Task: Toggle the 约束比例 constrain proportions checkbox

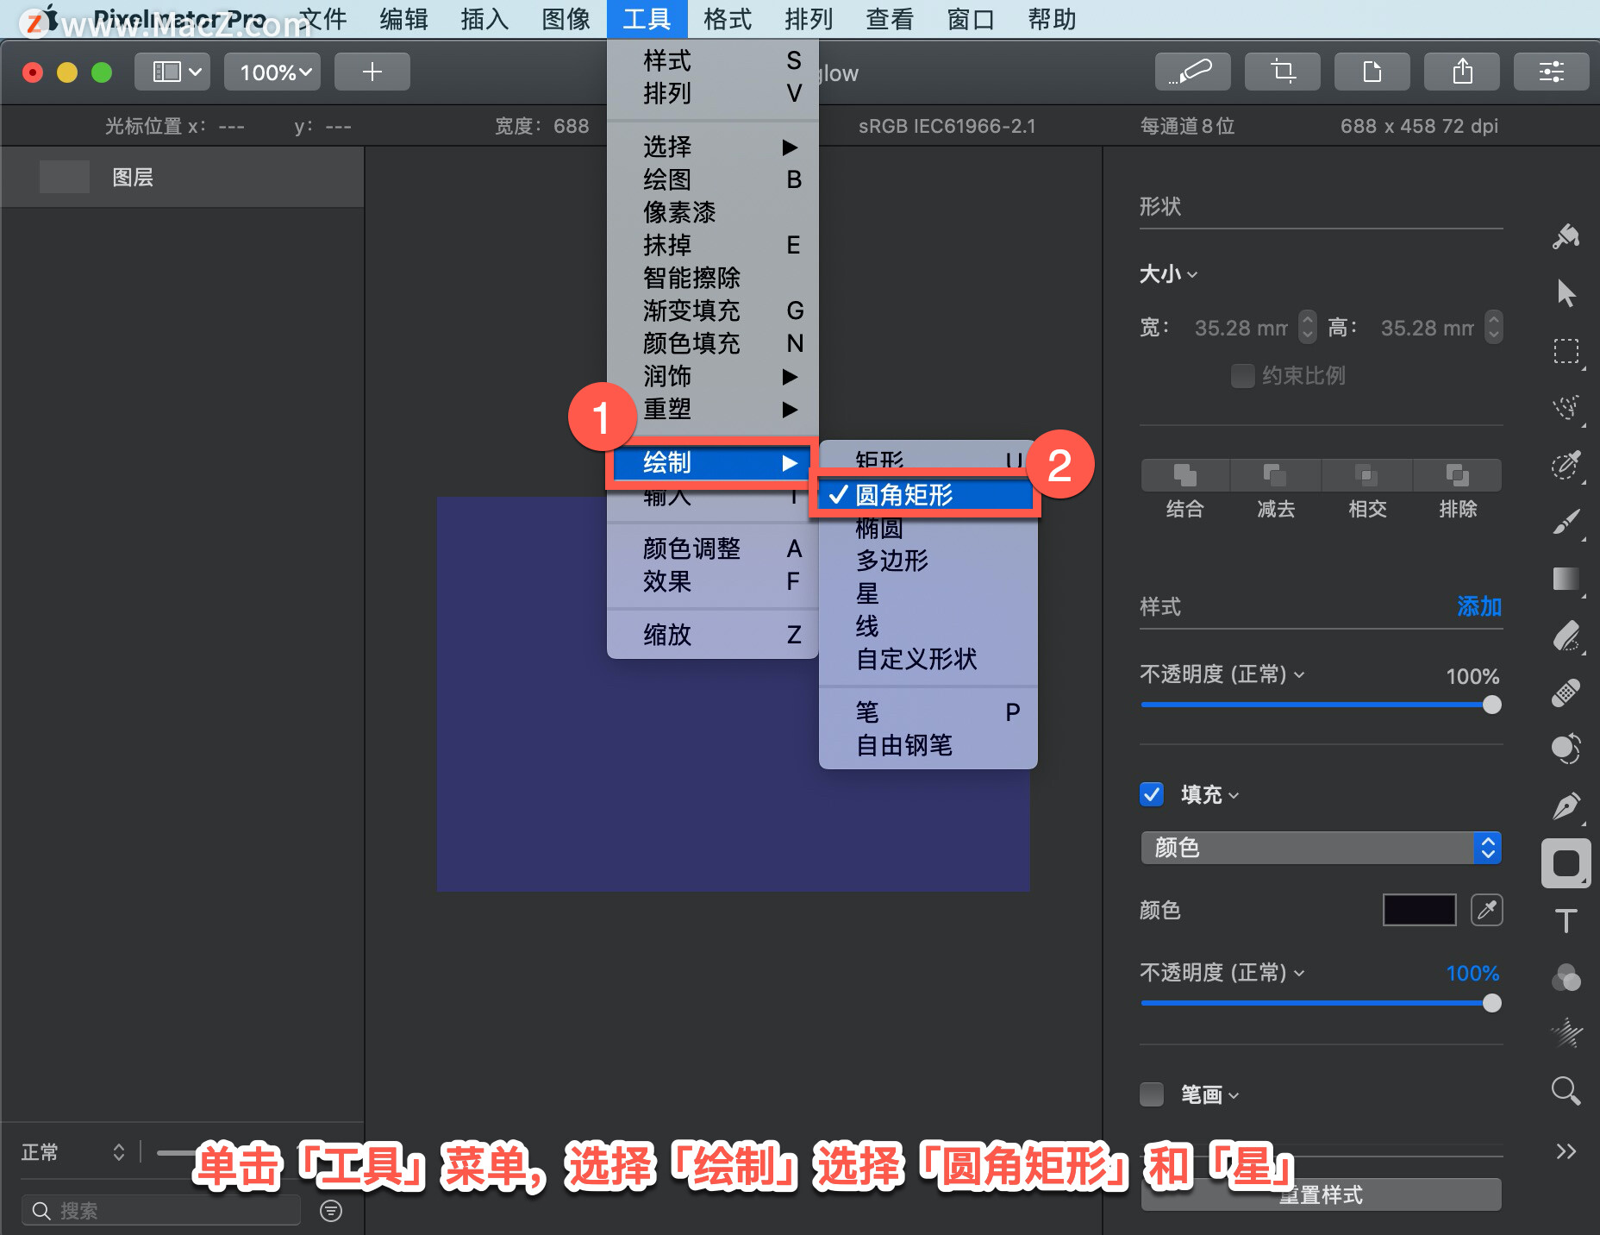Action: (1242, 376)
